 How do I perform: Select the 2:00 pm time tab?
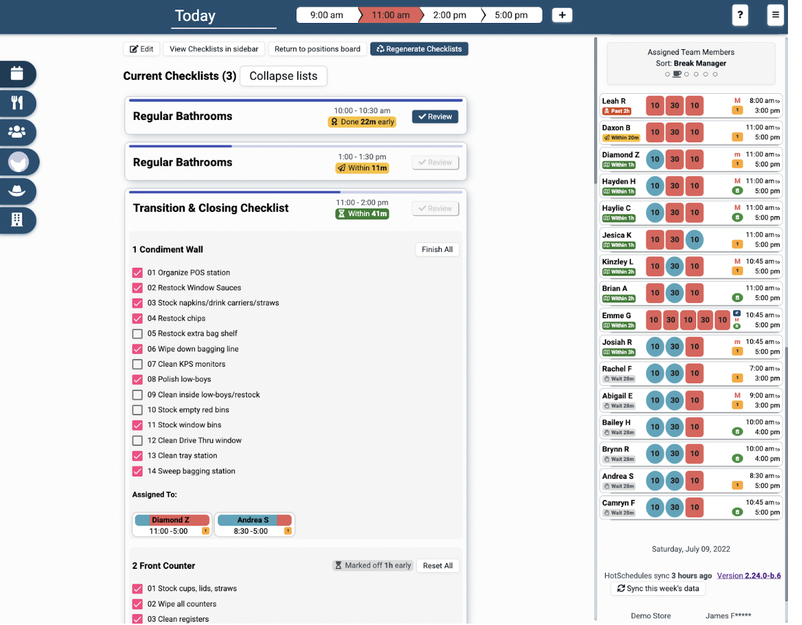pos(449,15)
